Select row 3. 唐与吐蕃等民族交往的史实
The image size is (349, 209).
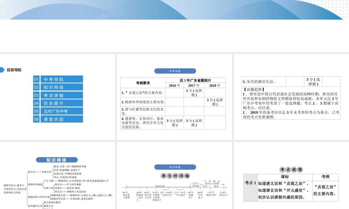coord(143,111)
